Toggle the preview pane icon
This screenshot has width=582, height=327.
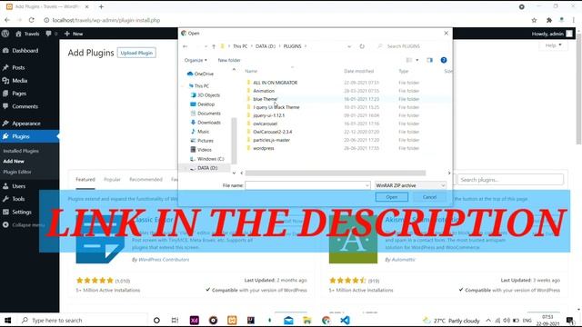[x=429, y=60]
